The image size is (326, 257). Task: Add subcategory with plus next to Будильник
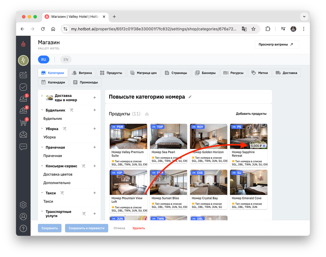pos(95,110)
